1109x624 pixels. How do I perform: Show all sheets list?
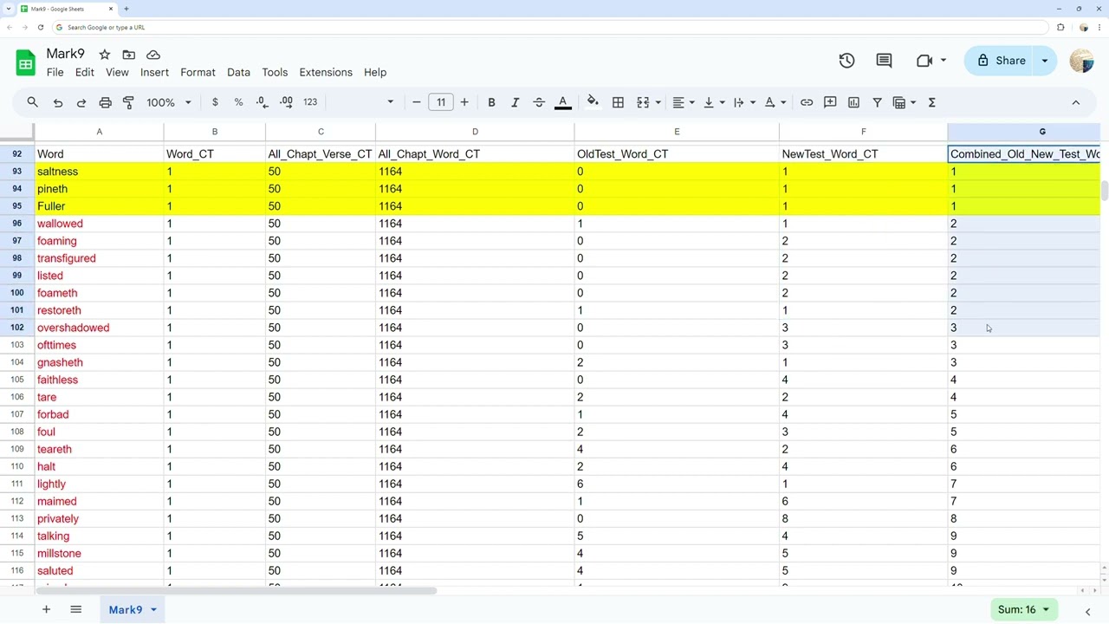75,609
